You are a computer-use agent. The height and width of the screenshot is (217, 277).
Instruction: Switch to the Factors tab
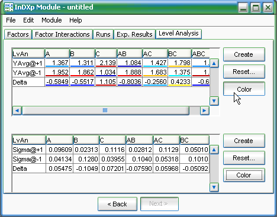click(x=18, y=34)
